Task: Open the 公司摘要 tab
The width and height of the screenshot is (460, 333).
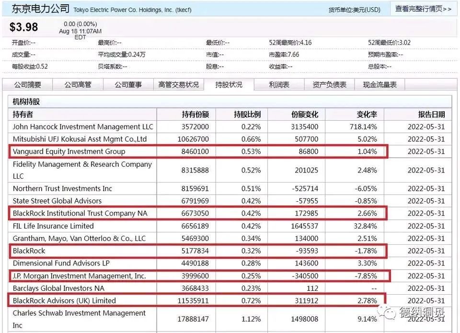Action: 28,85
